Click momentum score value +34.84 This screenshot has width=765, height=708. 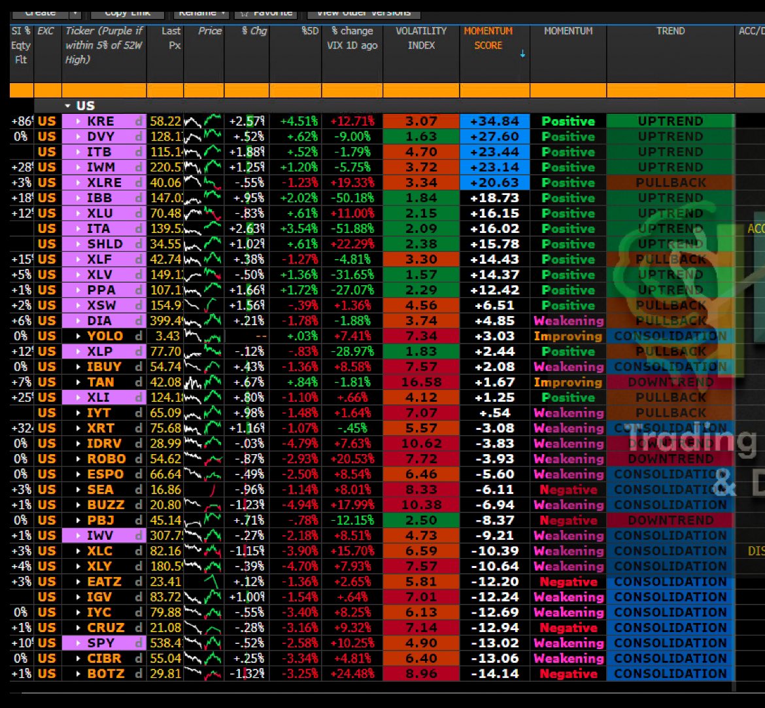pos(494,121)
